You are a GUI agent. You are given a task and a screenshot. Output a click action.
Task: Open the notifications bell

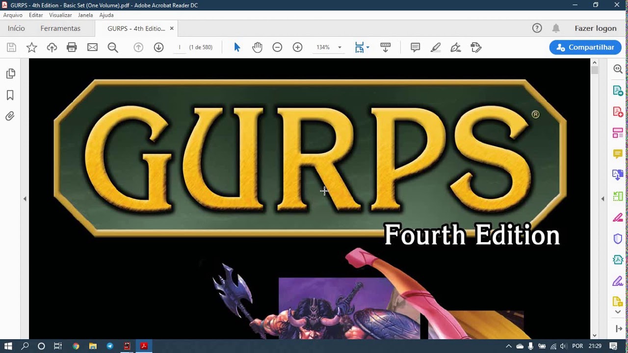[556, 28]
